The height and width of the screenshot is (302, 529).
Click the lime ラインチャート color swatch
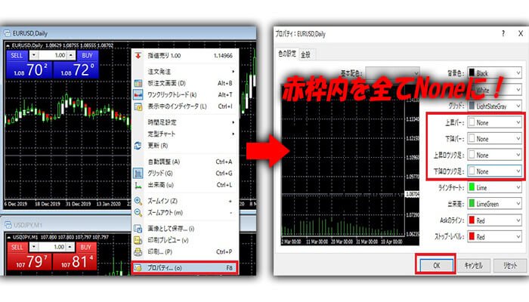472,187
